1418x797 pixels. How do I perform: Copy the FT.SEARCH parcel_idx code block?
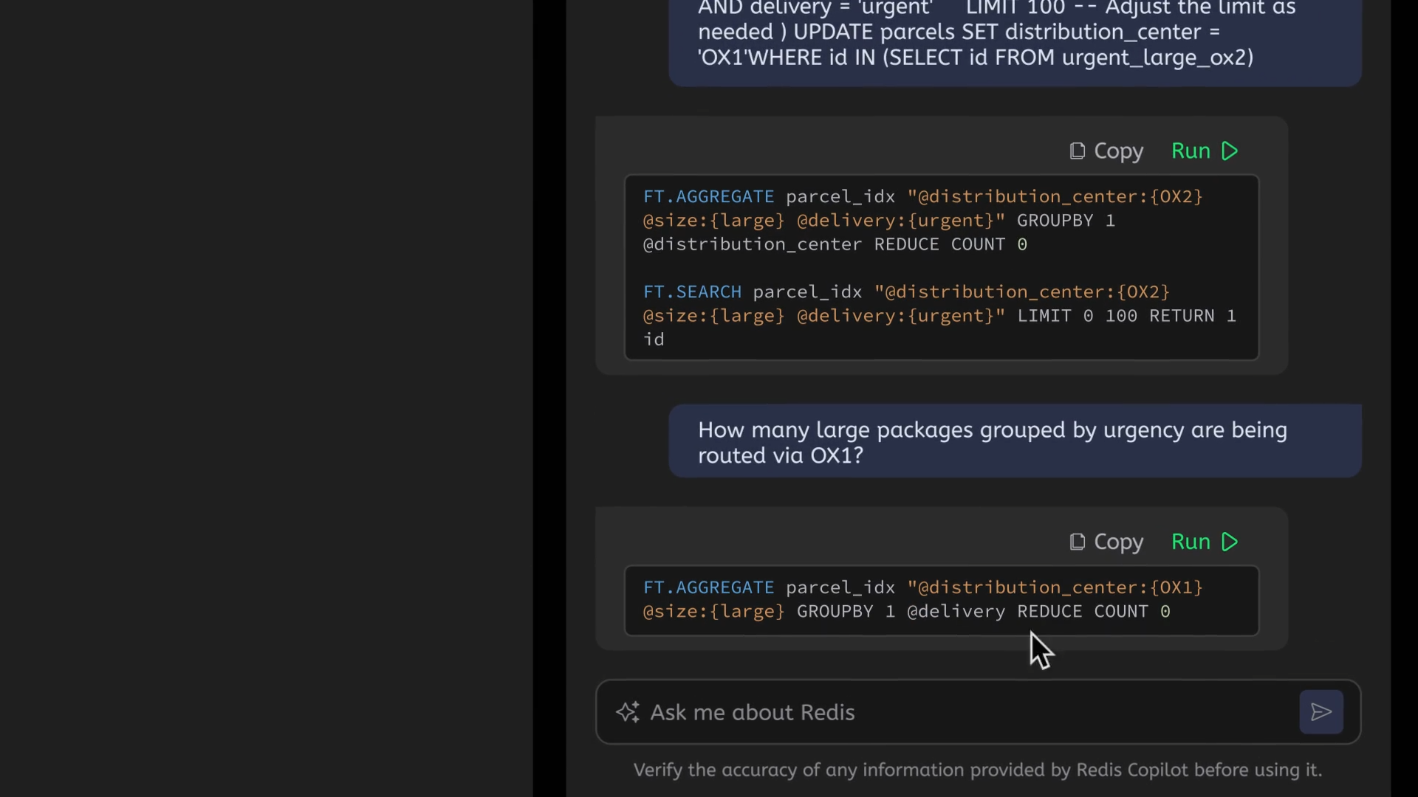click(x=1106, y=151)
